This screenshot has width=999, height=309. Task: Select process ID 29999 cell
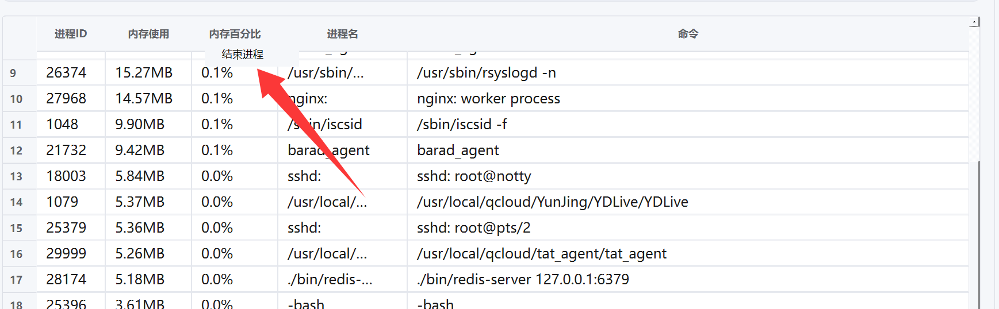tap(71, 254)
